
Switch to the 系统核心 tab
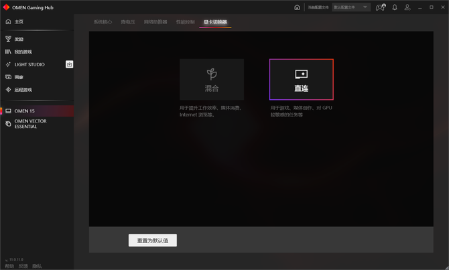tap(103, 22)
